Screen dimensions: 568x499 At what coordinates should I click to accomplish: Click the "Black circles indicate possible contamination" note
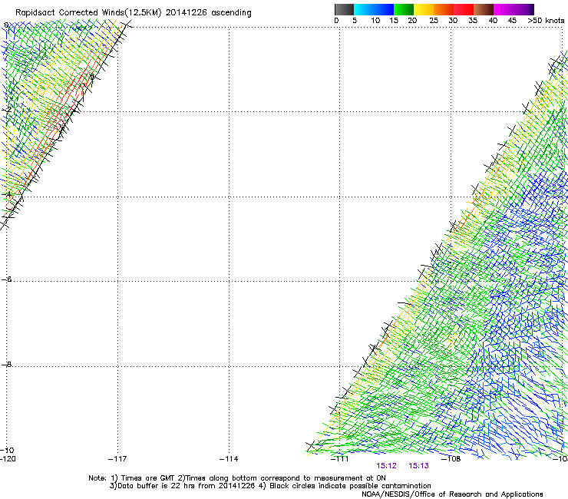pos(350,486)
